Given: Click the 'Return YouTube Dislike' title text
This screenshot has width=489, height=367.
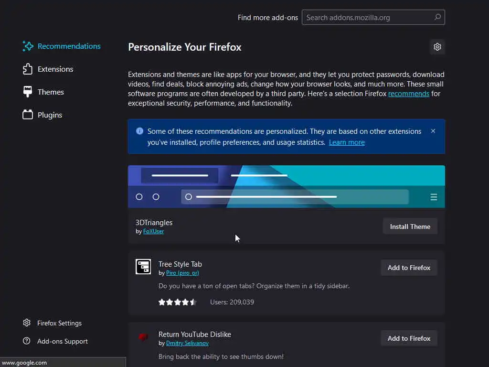Looking at the screenshot, I should 195,334.
